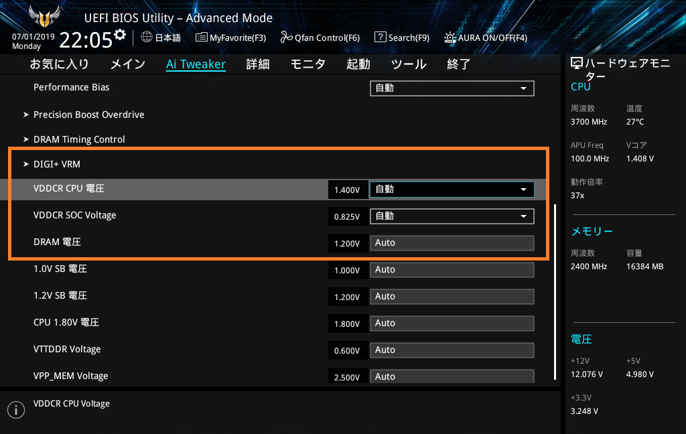
Task: Click the DRAM 電圧 Auto input field
Action: click(452, 243)
